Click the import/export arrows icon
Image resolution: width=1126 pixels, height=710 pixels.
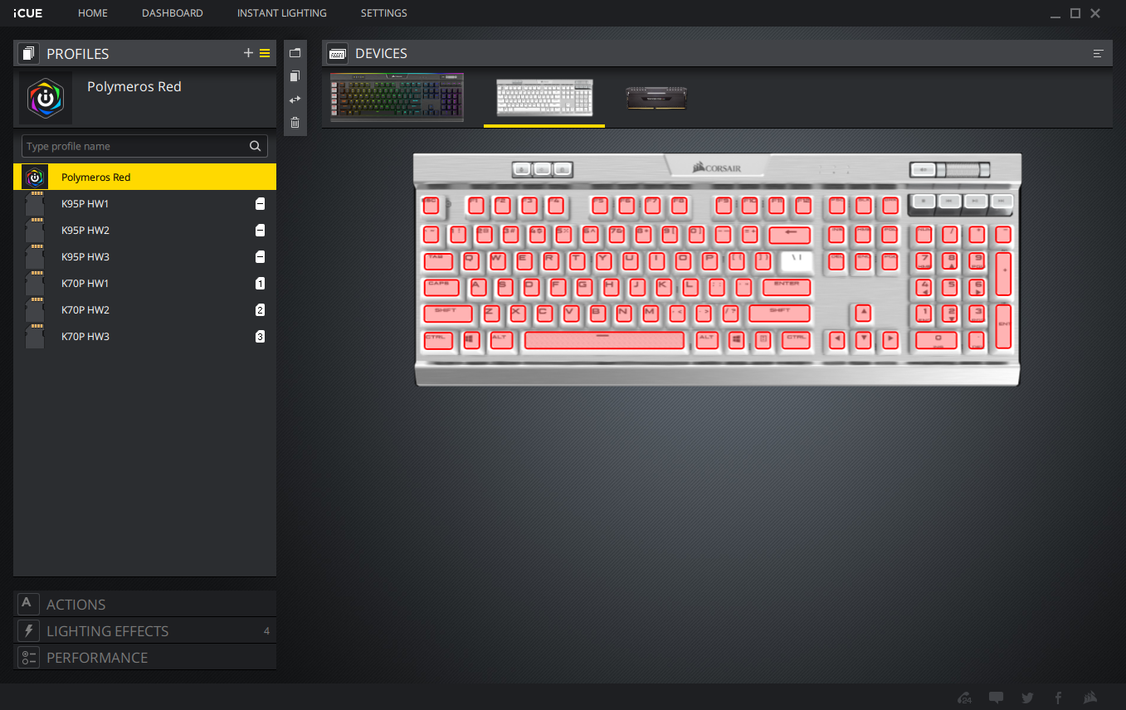(x=295, y=100)
